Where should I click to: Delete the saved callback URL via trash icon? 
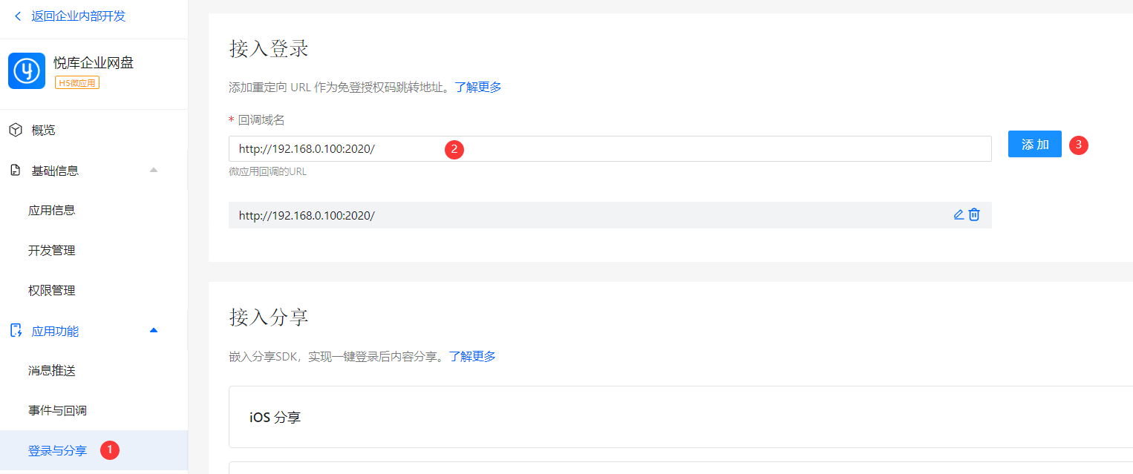(x=974, y=215)
